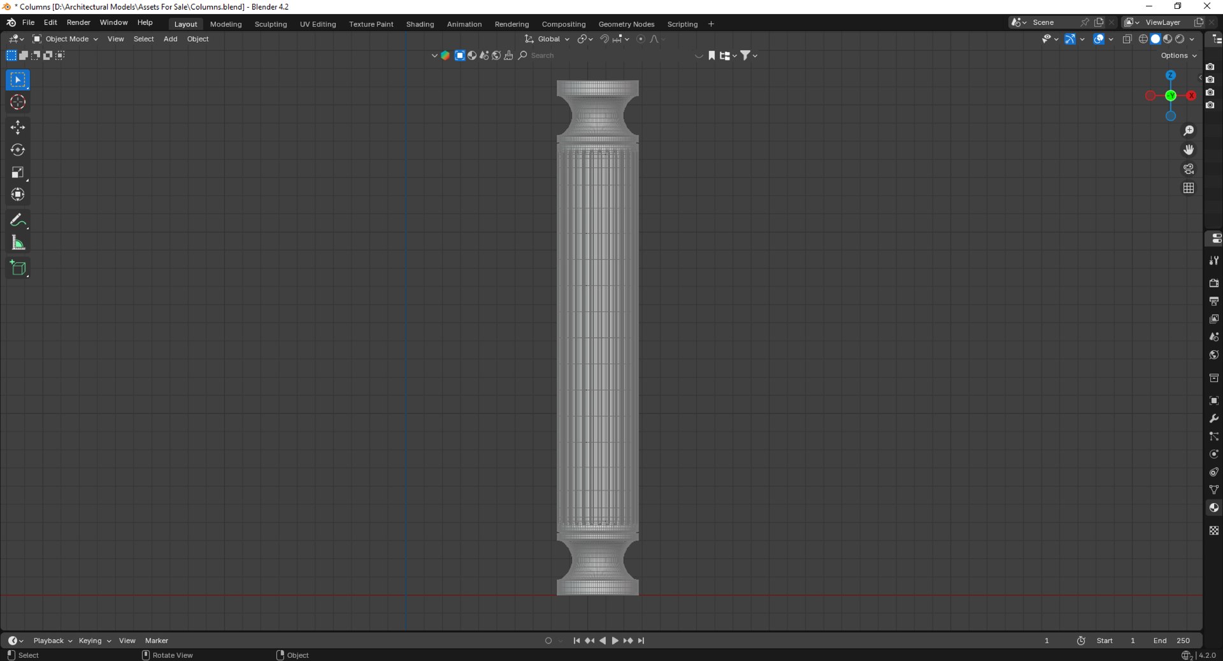Viewport: 1223px width, 661px height.
Task: Click the Playback menu button
Action: [x=52, y=641]
